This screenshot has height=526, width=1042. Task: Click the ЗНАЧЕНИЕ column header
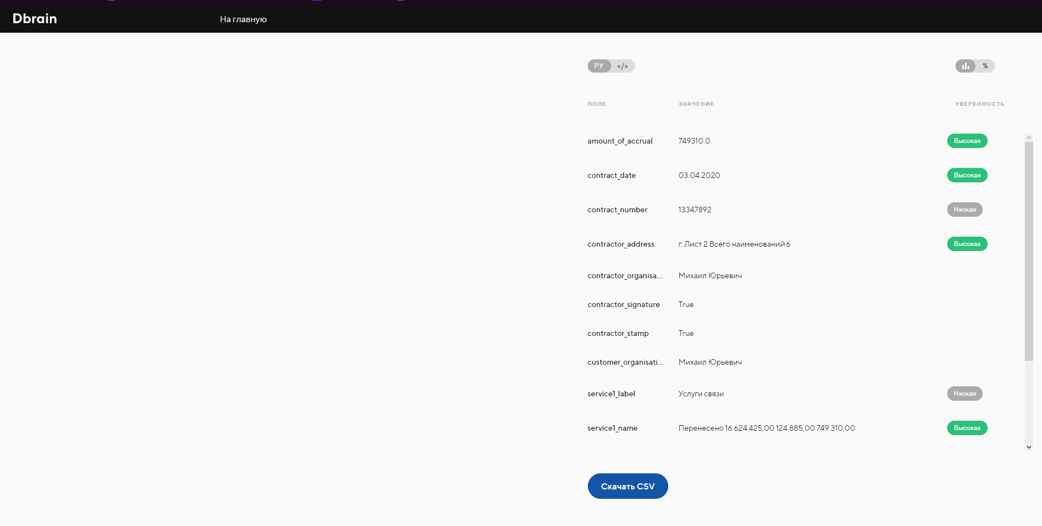696,104
